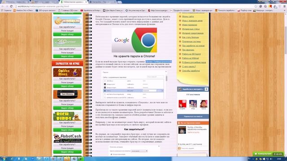
Task: Switch to the second browser tab
Action: click(x=44, y=2)
